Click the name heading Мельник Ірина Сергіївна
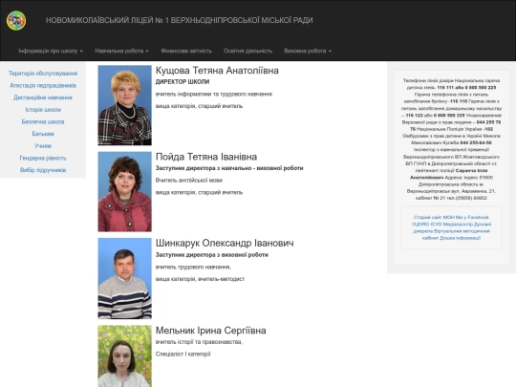Viewport: 516px width, 387px height. [210, 331]
